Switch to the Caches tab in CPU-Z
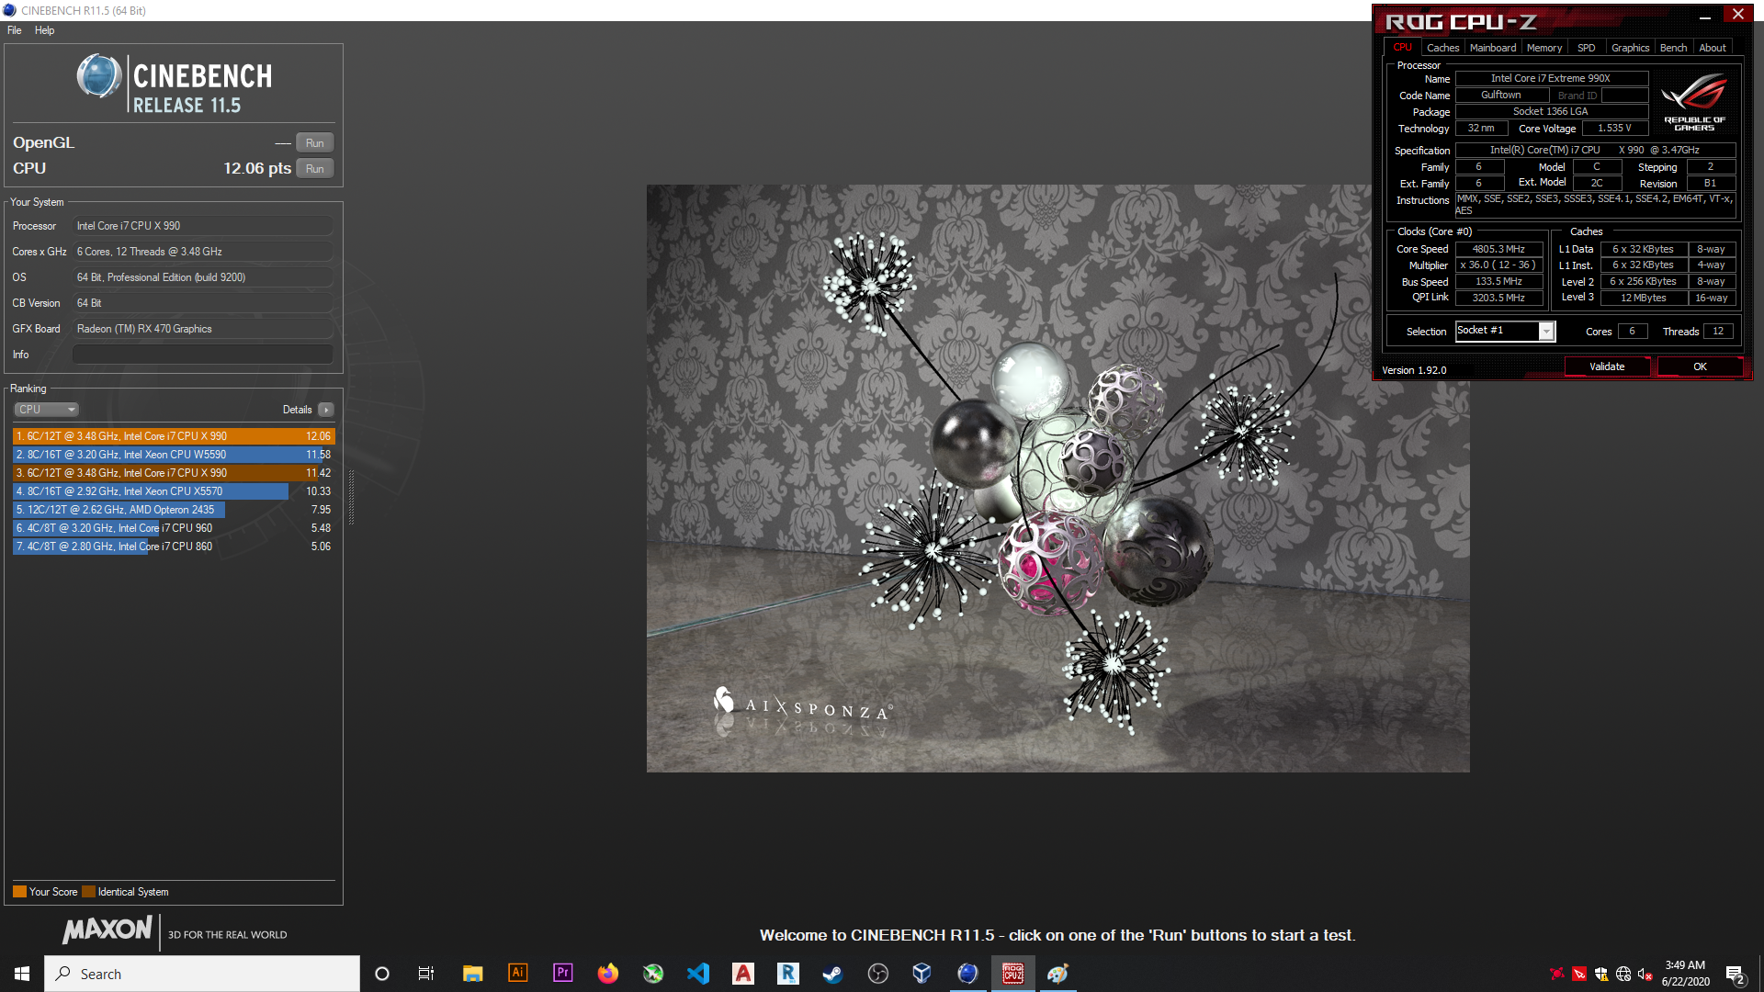This screenshot has width=1764, height=992. coord(1442,48)
